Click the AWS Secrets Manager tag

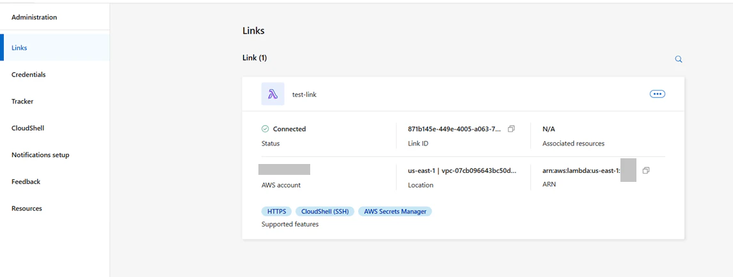click(395, 211)
